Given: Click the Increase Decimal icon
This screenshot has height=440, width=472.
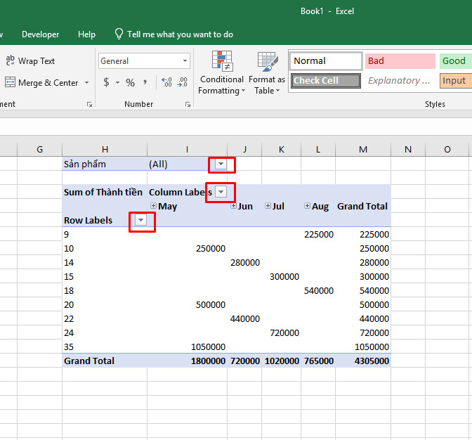Looking at the screenshot, I should [x=166, y=82].
